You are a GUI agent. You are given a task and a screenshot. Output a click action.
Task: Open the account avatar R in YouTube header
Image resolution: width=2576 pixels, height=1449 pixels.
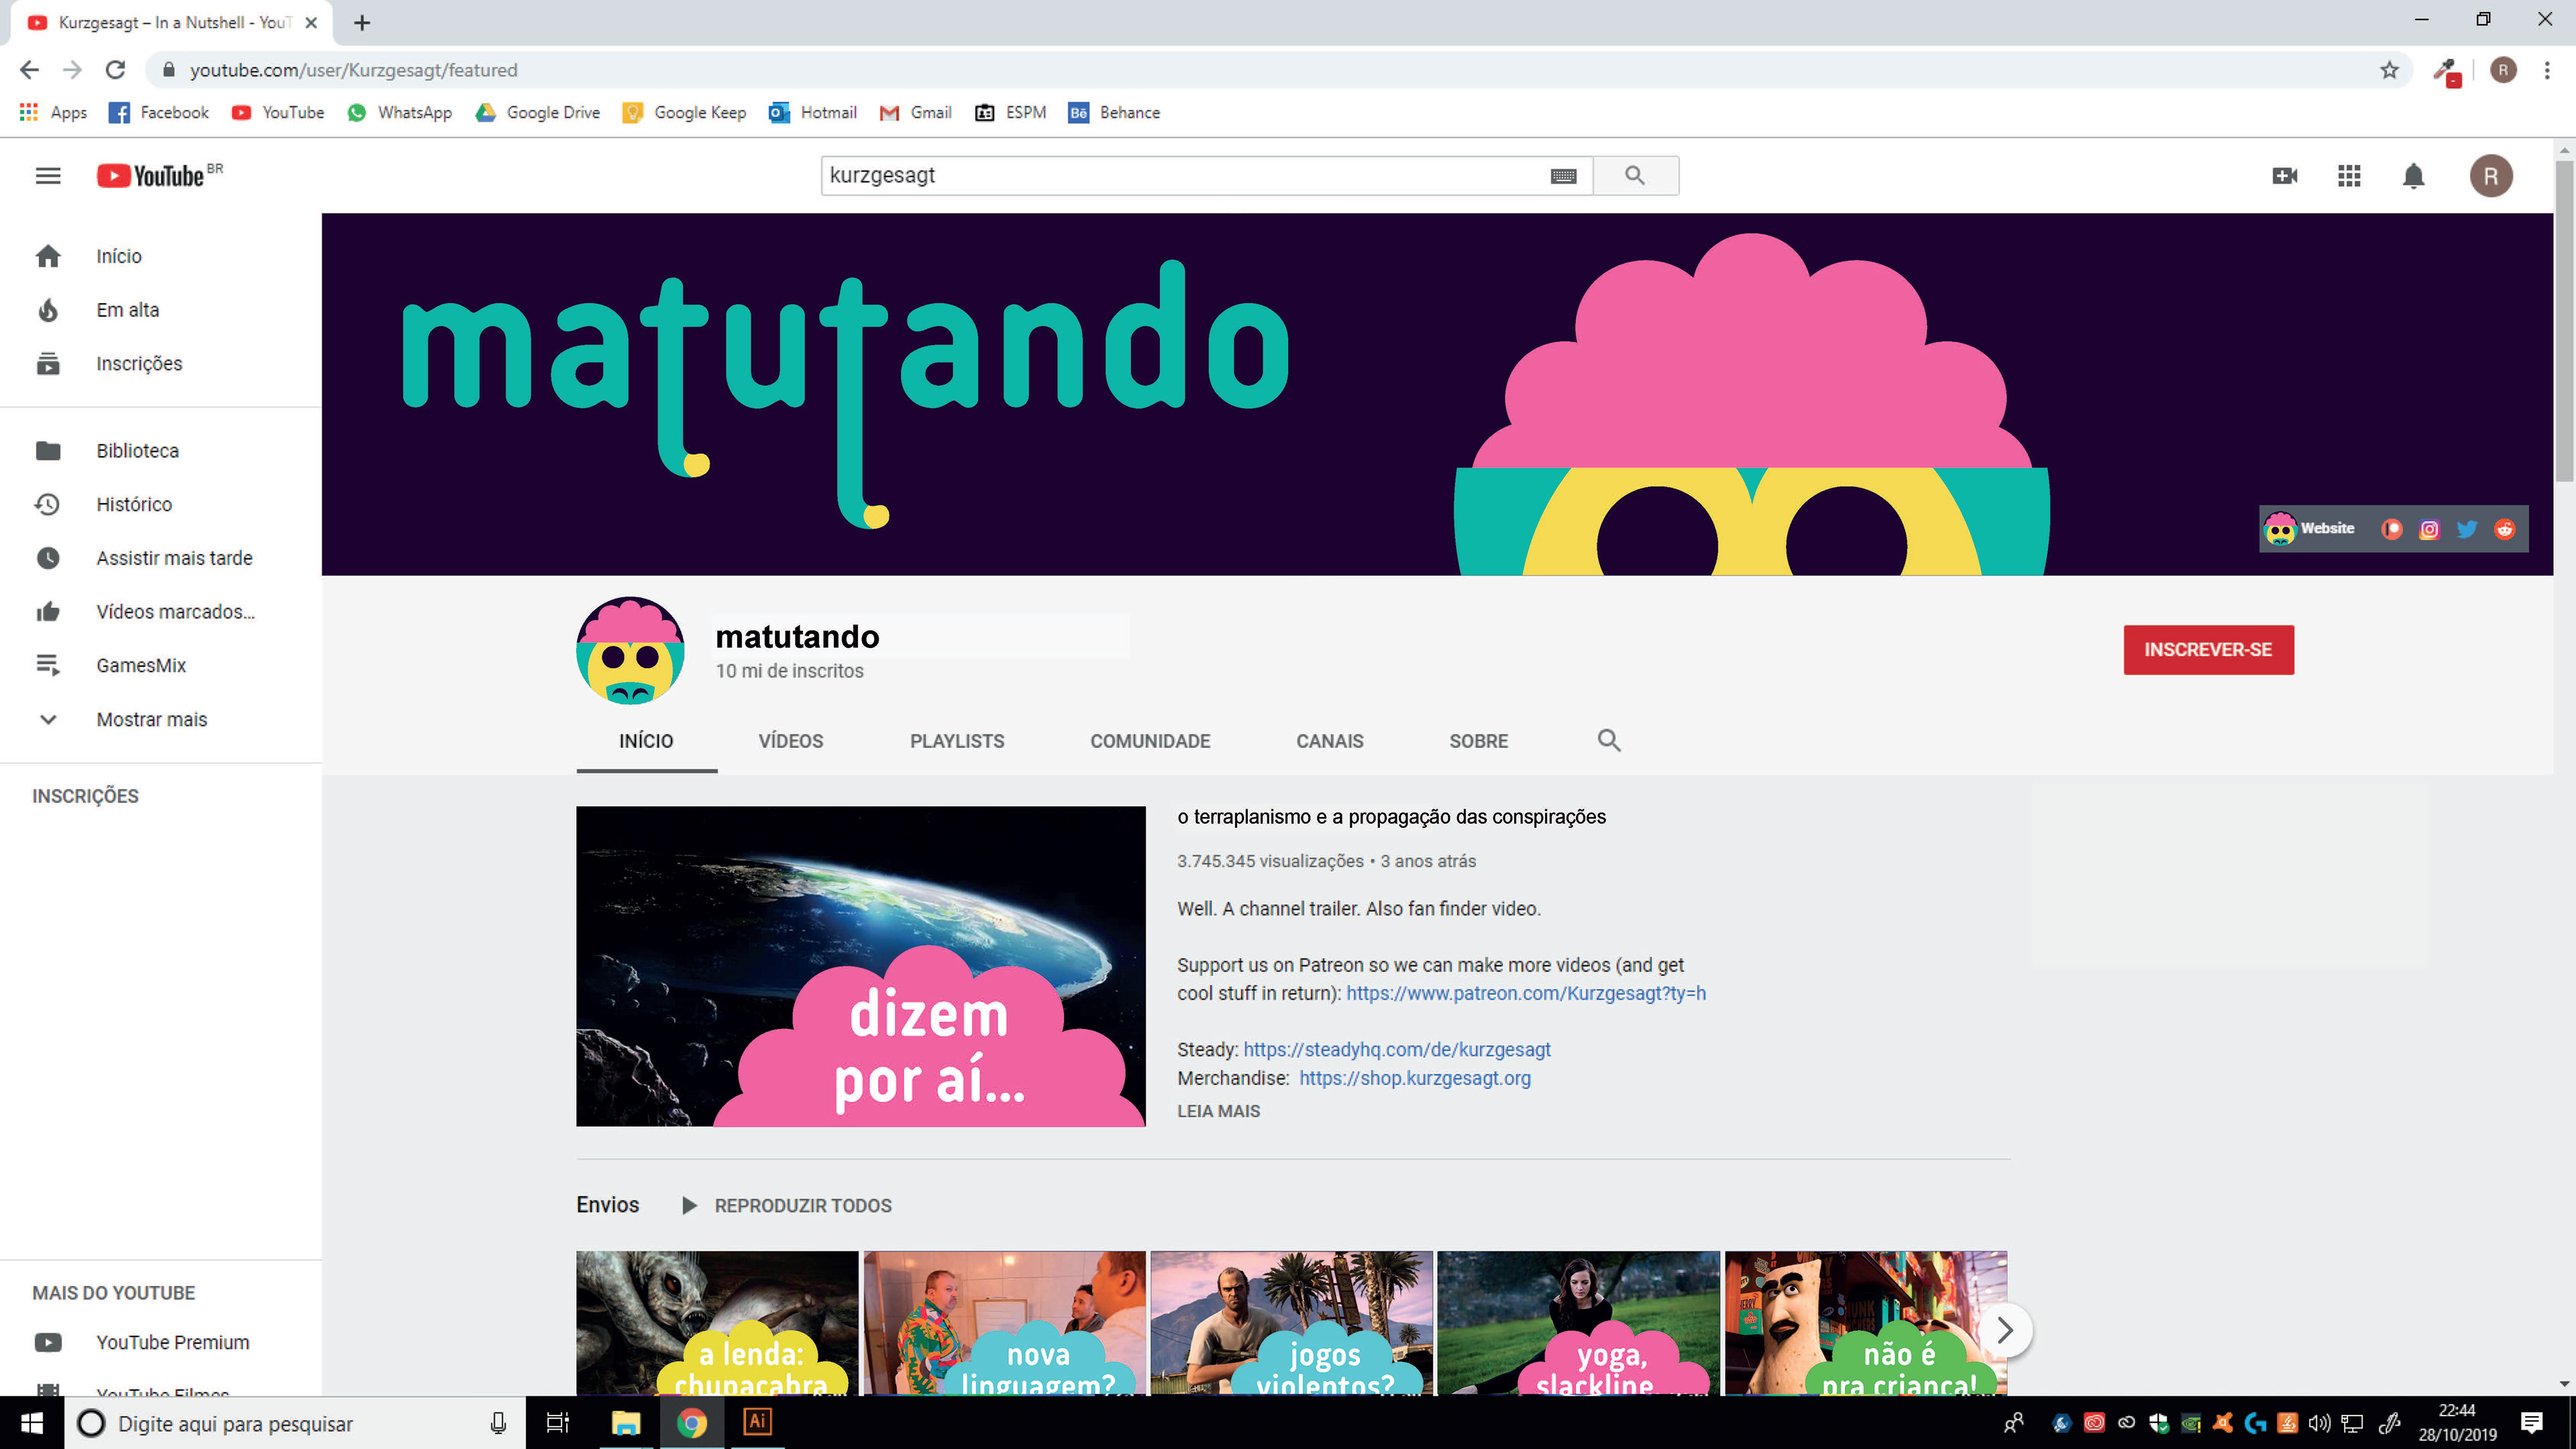pyautogui.click(x=2491, y=176)
